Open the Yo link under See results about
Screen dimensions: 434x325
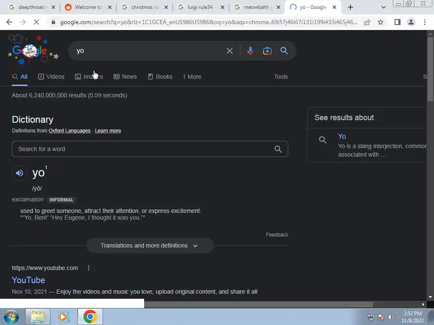pyautogui.click(x=342, y=136)
